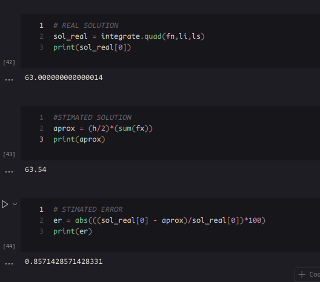Click execution count [44]
This screenshot has width=320, height=282.
pyautogui.click(x=9, y=246)
